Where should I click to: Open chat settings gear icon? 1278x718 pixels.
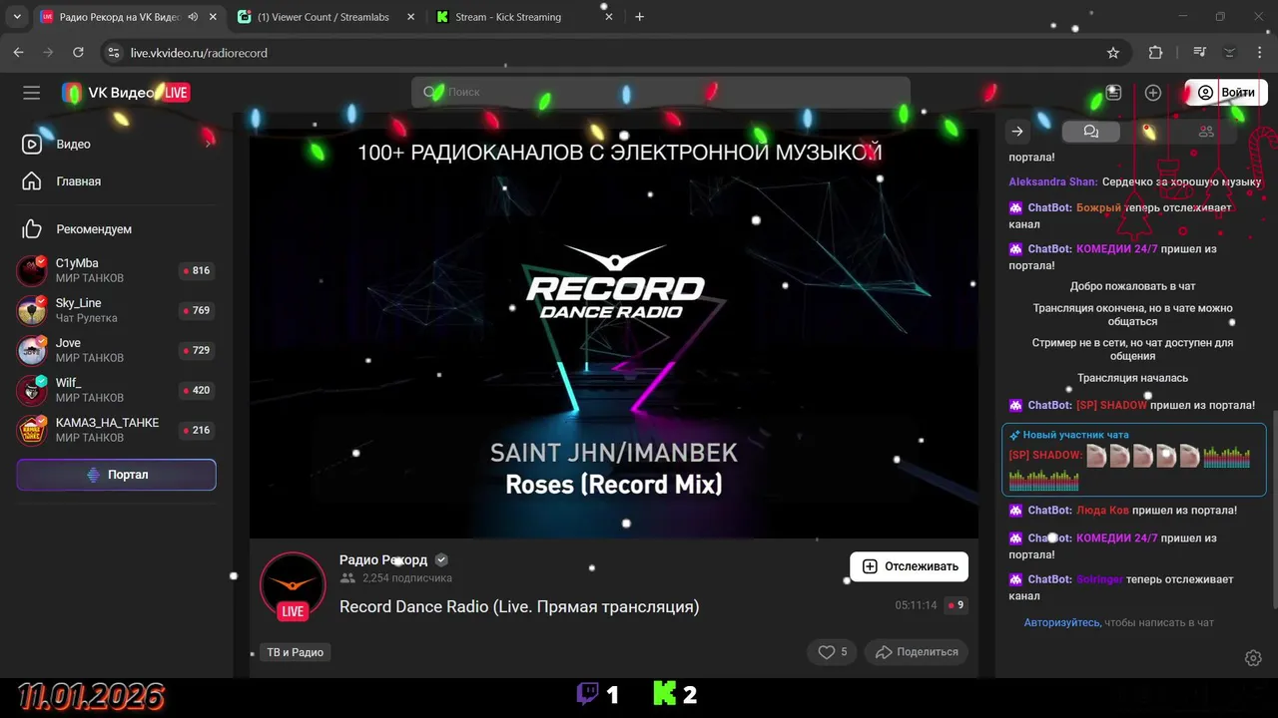click(1253, 658)
